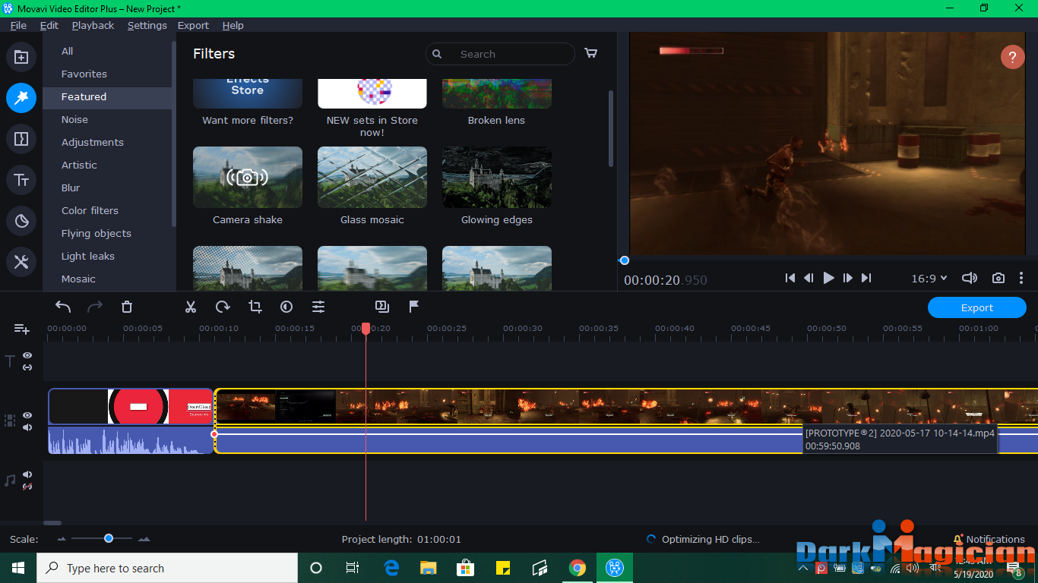Skip to next clip in preview
Screen dimensions: 1038x583
point(866,279)
